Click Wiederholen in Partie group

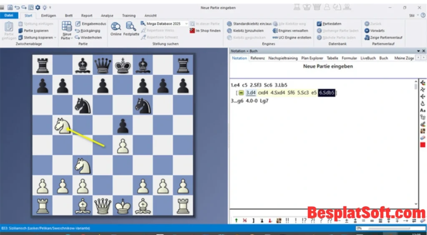88,37
